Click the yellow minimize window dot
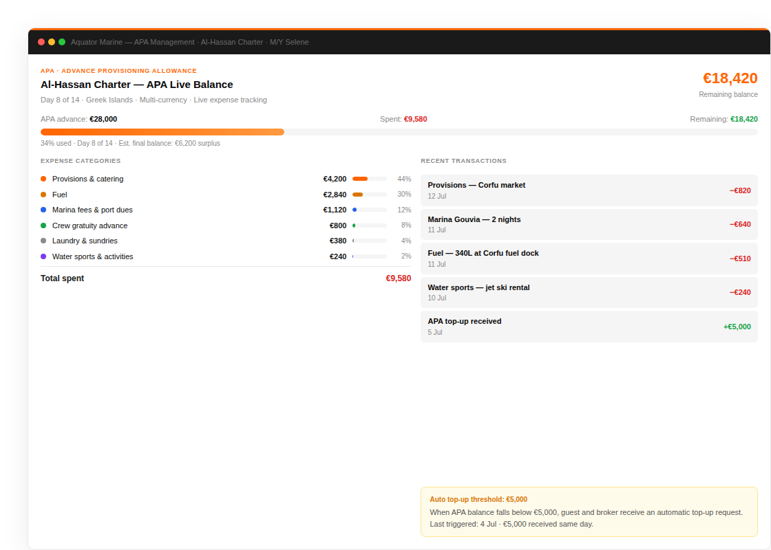The height and width of the screenshot is (550, 771). (52, 42)
